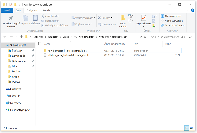197x133 pixels.
Task: Open the ribbon help question mark
Action: click(x=193, y=10)
